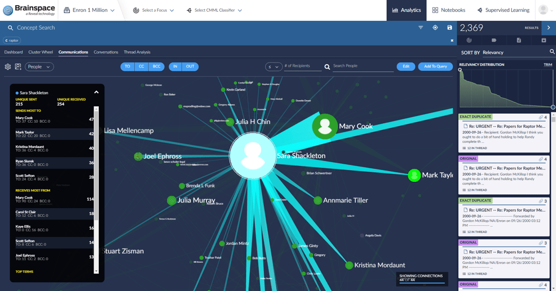Switch to the Cluster Wheel tab
Viewport: 556px width, 291px height.
pyautogui.click(x=41, y=52)
